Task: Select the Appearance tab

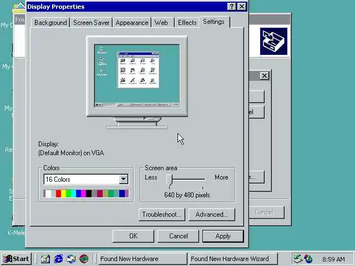Action: point(132,23)
